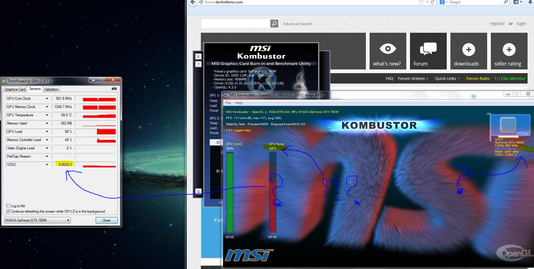
Task: Click the browser back arrow button
Action: pos(192,2)
